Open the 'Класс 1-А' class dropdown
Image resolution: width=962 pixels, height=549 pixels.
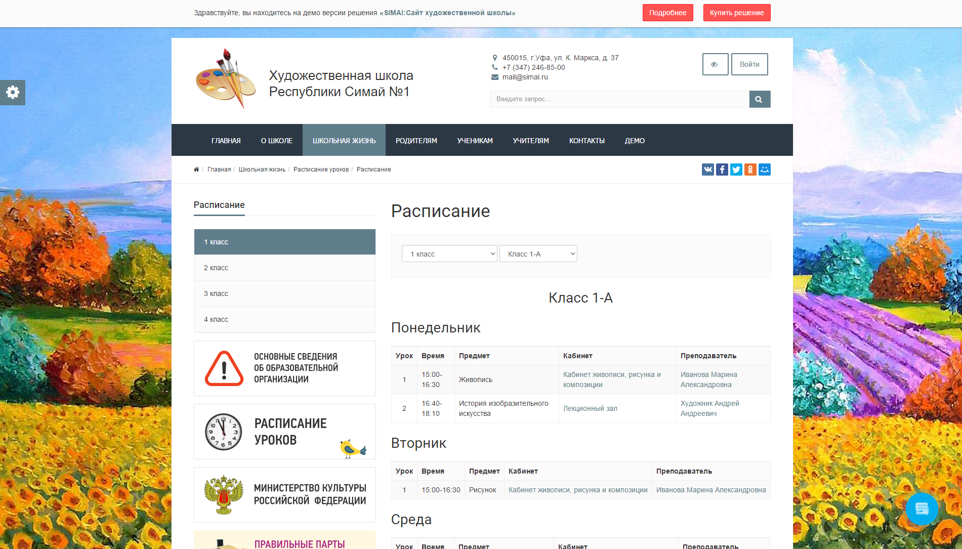[x=538, y=254]
